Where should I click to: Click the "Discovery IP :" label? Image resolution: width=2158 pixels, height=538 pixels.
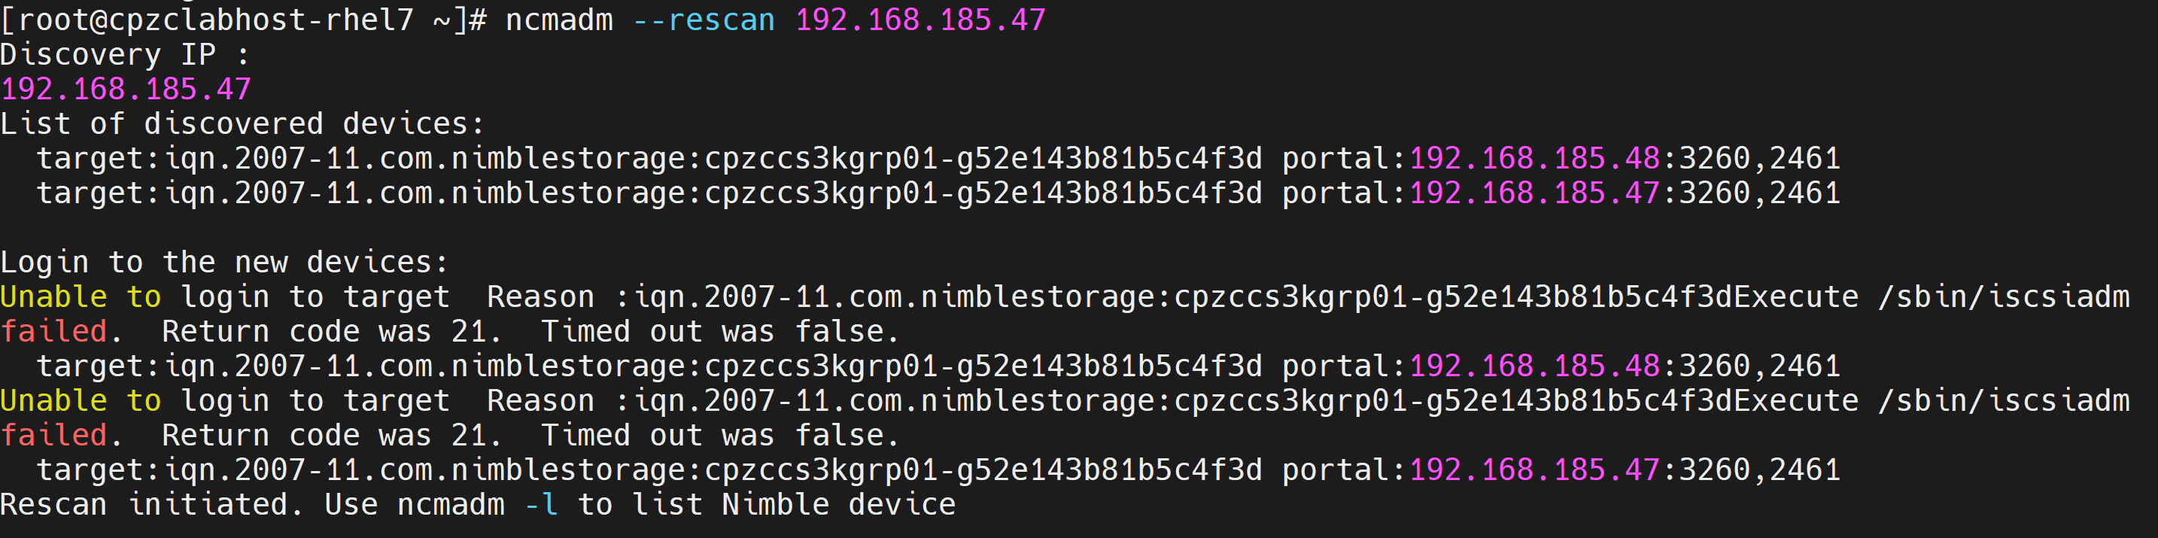pos(124,54)
